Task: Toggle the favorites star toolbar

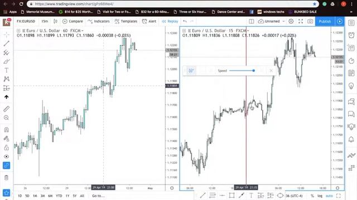Action: point(6,193)
